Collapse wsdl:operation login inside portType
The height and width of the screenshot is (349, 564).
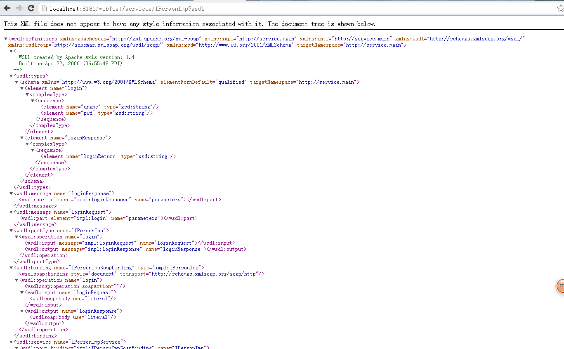click(x=17, y=237)
